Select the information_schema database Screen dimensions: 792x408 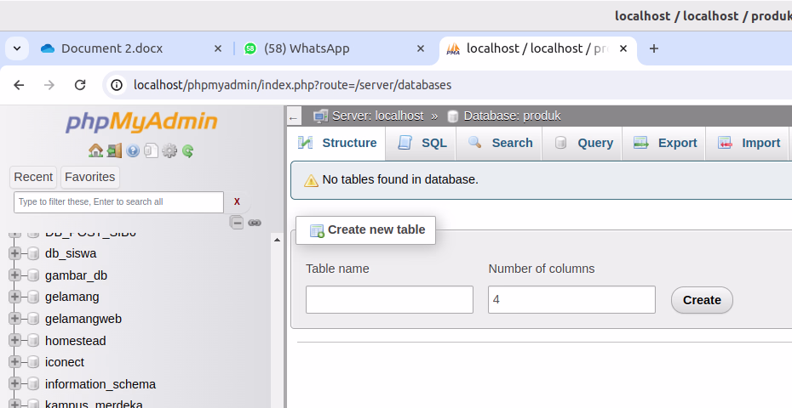click(x=100, y=384)
